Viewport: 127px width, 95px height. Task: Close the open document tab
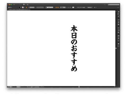(8, 9)
